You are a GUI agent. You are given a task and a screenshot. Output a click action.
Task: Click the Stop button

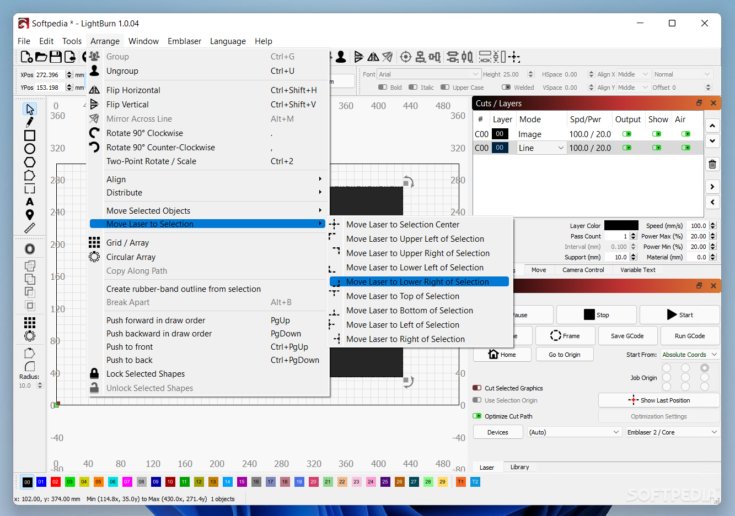[597, 314]
